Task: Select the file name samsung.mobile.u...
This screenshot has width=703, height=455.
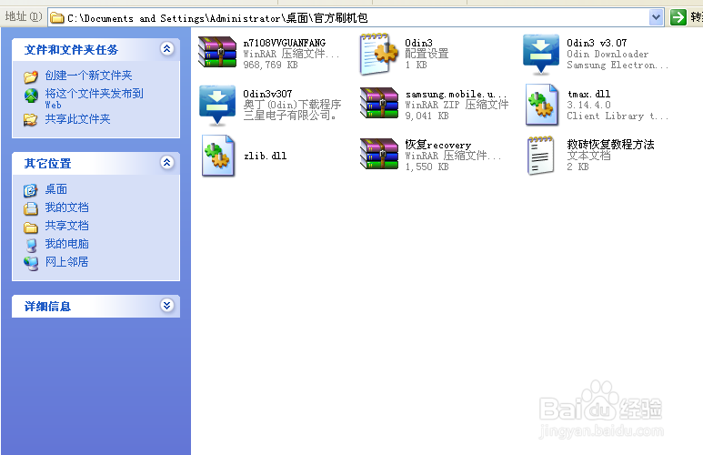Action: (x=456, y=95)
